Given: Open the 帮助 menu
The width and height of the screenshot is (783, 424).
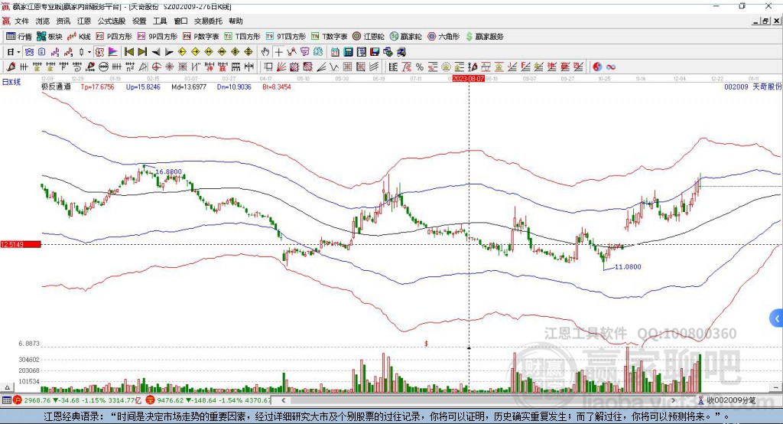Looking at the screenshot, I should (x=236, y=21).
